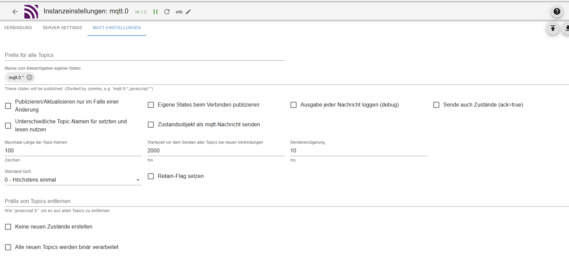
Task: Click the mqtt.0.* chip label
Action: (16, 77)
